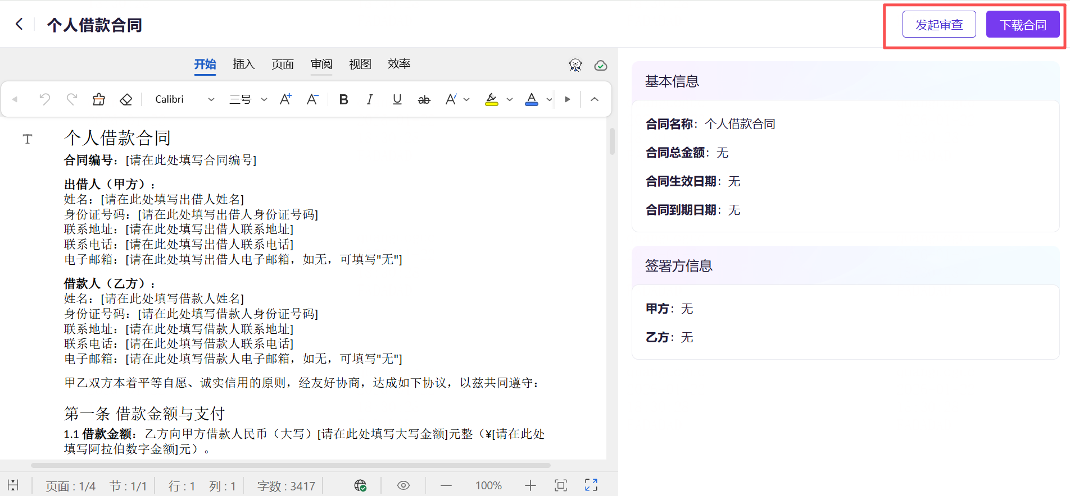Click 第一条 借款金额与支付 heading
Image resolution: width=1070 pixels, height=496 pixels.
click(144, 414)
